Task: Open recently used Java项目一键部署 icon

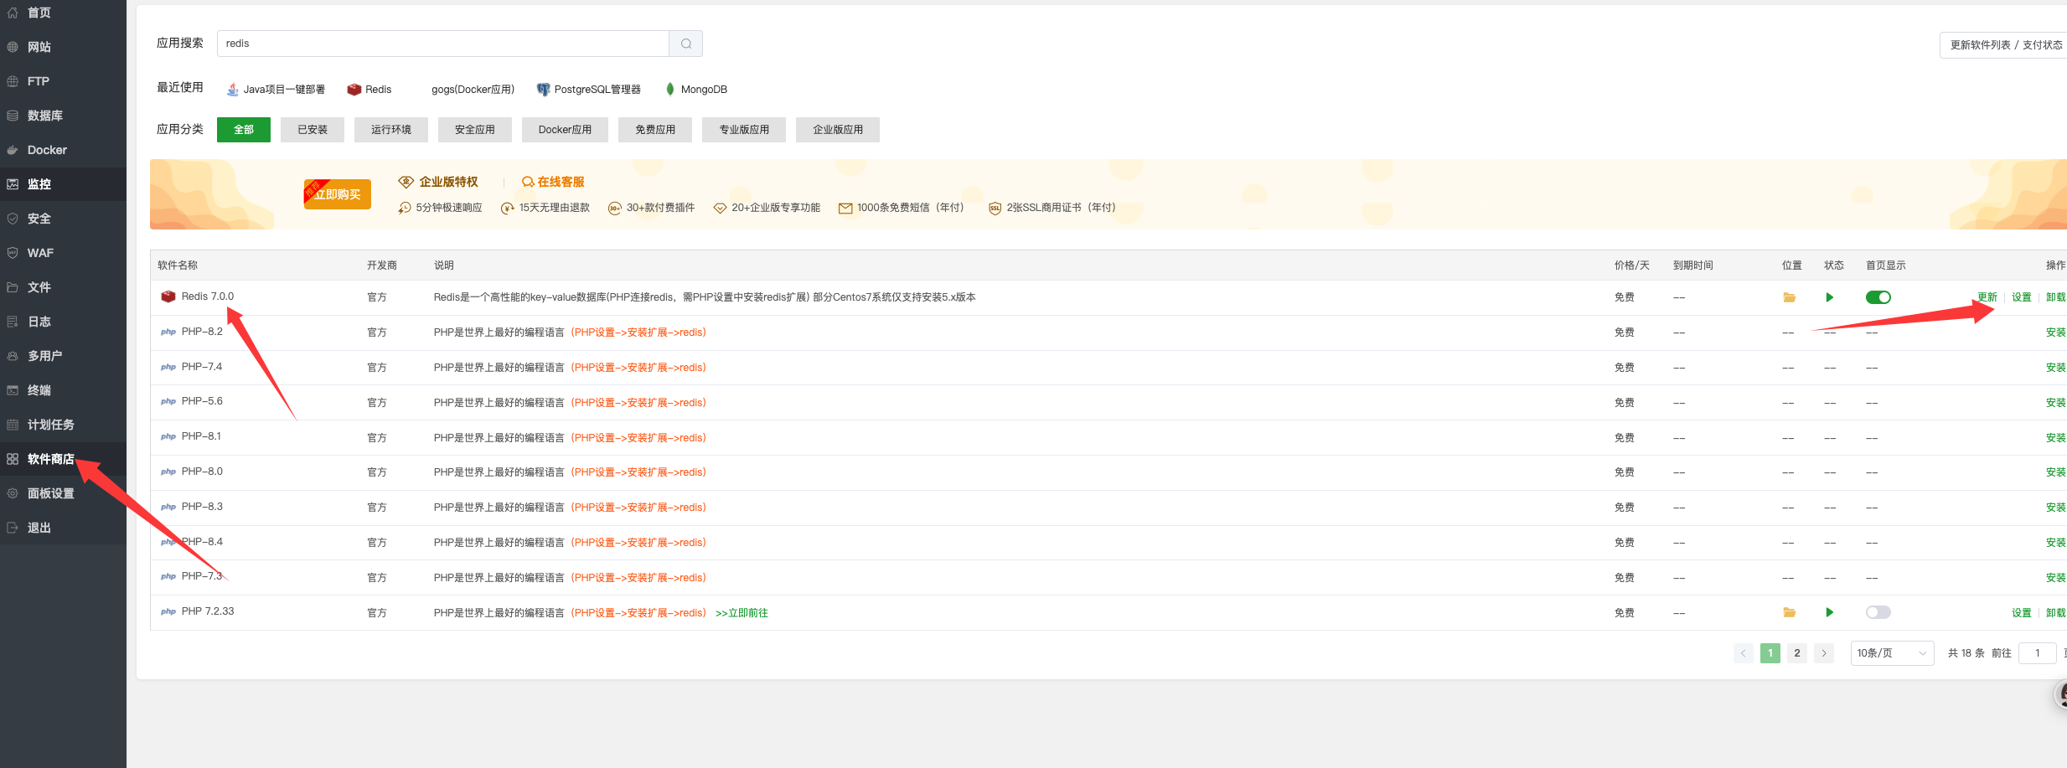Action: (x=233, y=90)
